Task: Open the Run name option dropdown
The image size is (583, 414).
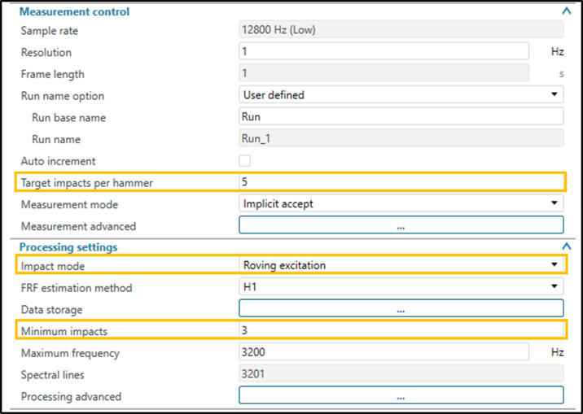Action: click(401, 95)
